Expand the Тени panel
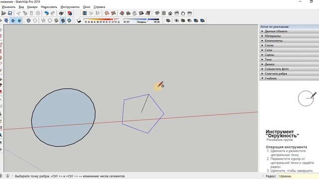 289,60
